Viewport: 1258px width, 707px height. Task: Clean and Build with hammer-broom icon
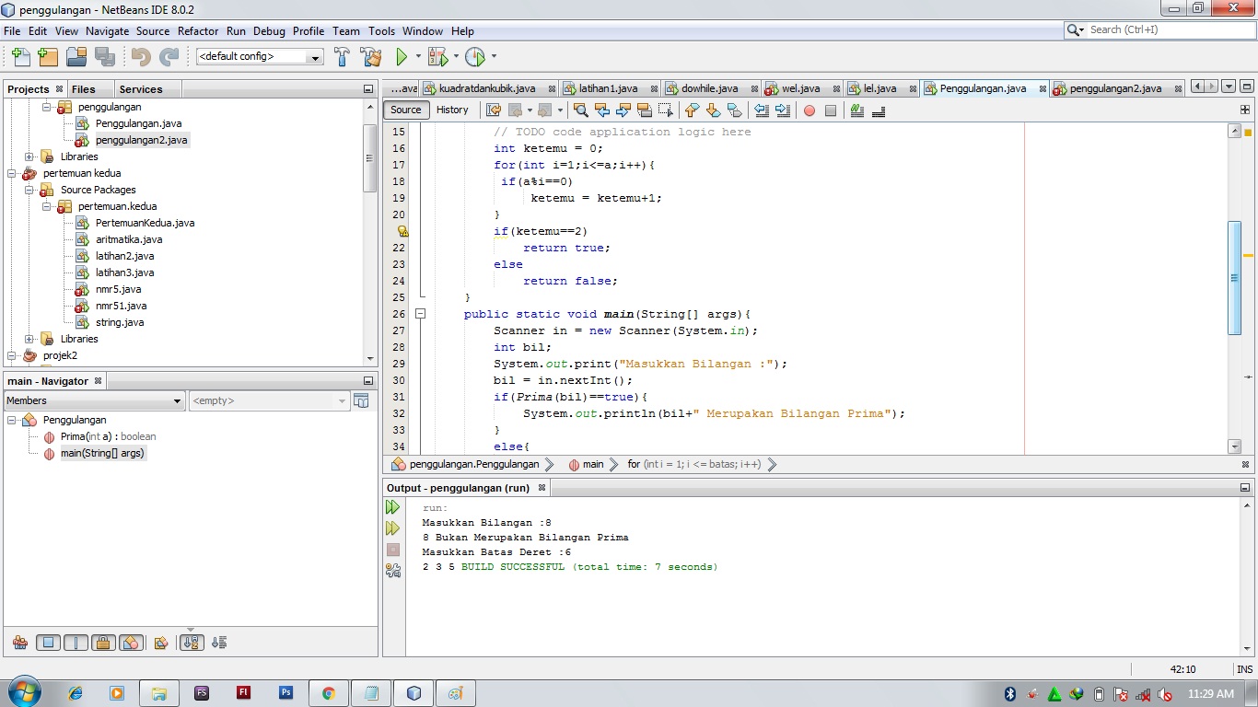(x=371, y=56)
